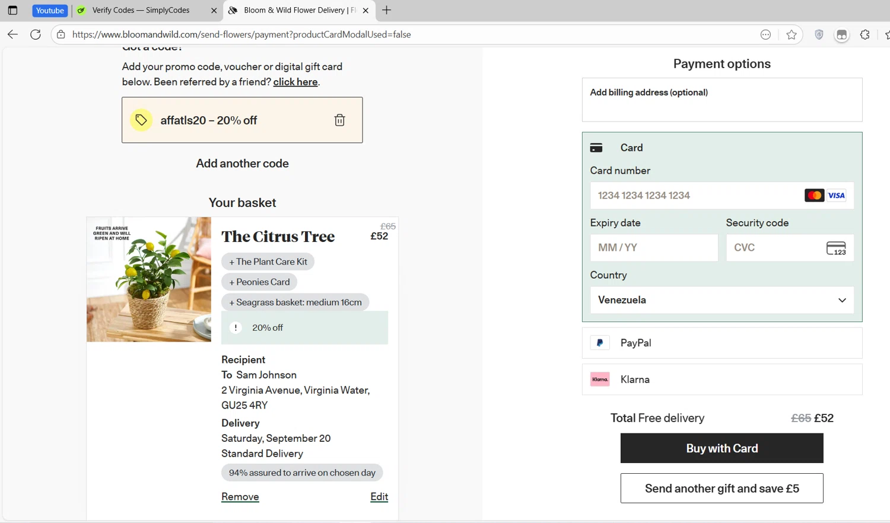Reload the page with the refresh icon
890x523 pixels.
[x=36, y=35]
